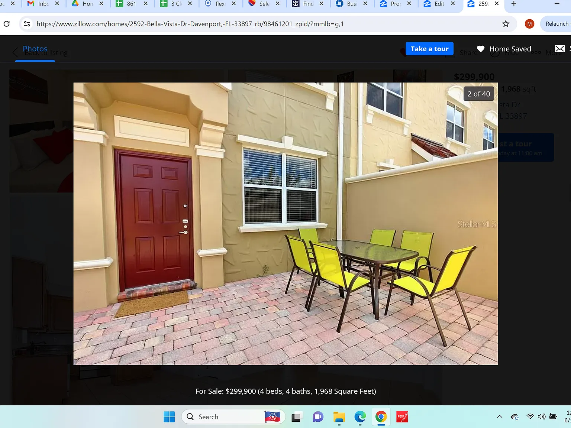This screenshot has width=571, height=428.
Task: Open Task View from the taskbar
Action: [296, 417]
